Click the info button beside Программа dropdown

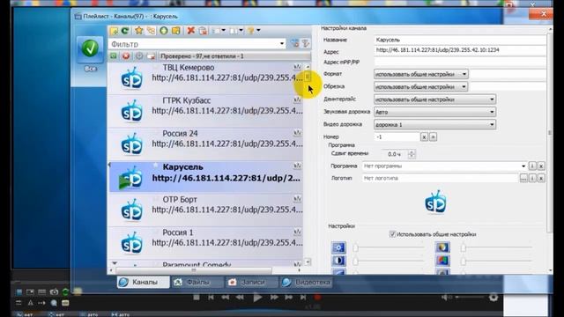tap(532, 166)
